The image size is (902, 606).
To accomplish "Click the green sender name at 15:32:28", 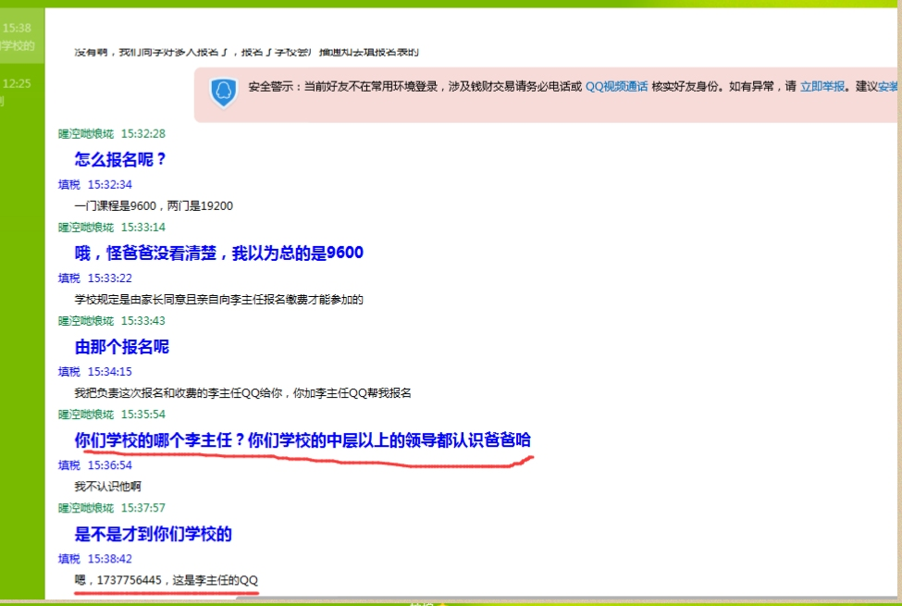I will click(x=86, y=134).
